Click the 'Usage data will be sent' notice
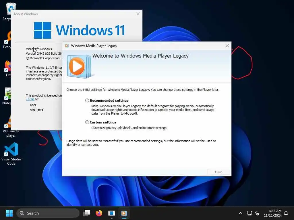The image size is (294, 220). click(141, 143)
